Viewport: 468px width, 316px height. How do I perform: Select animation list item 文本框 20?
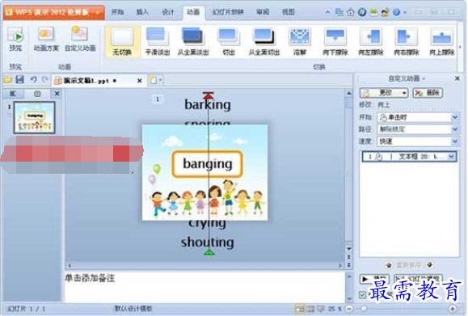click(x=409, y=157)
